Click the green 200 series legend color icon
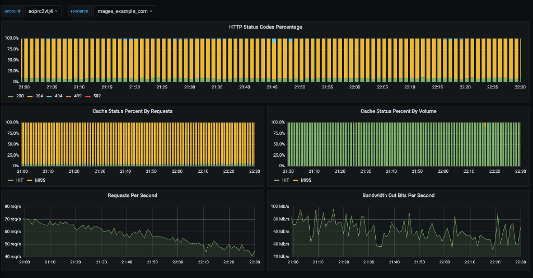This screenshot has width=533, height=278. click(10, 96)
